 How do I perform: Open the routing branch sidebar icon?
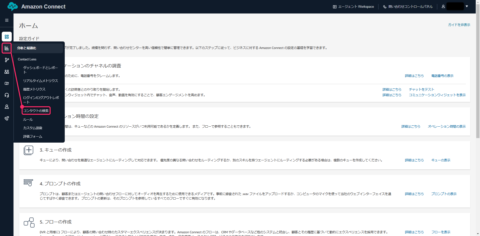(7, 60)
